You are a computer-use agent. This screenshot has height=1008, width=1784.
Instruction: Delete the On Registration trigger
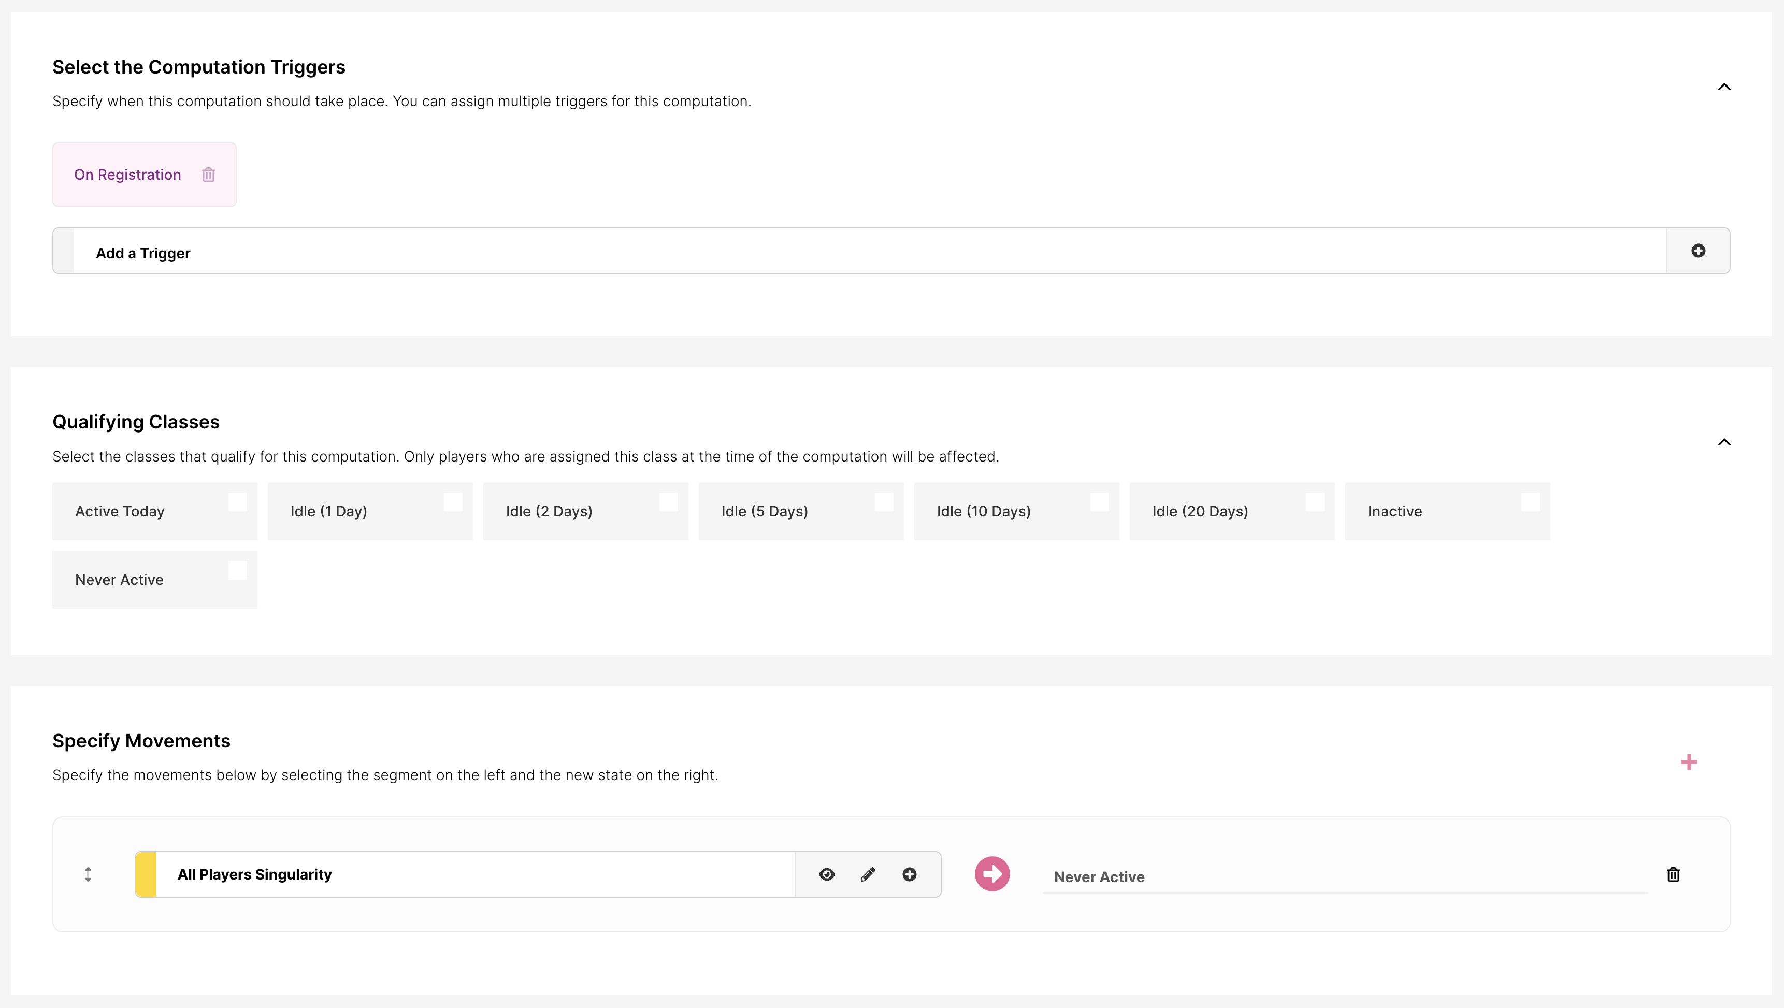click(208, 175)
